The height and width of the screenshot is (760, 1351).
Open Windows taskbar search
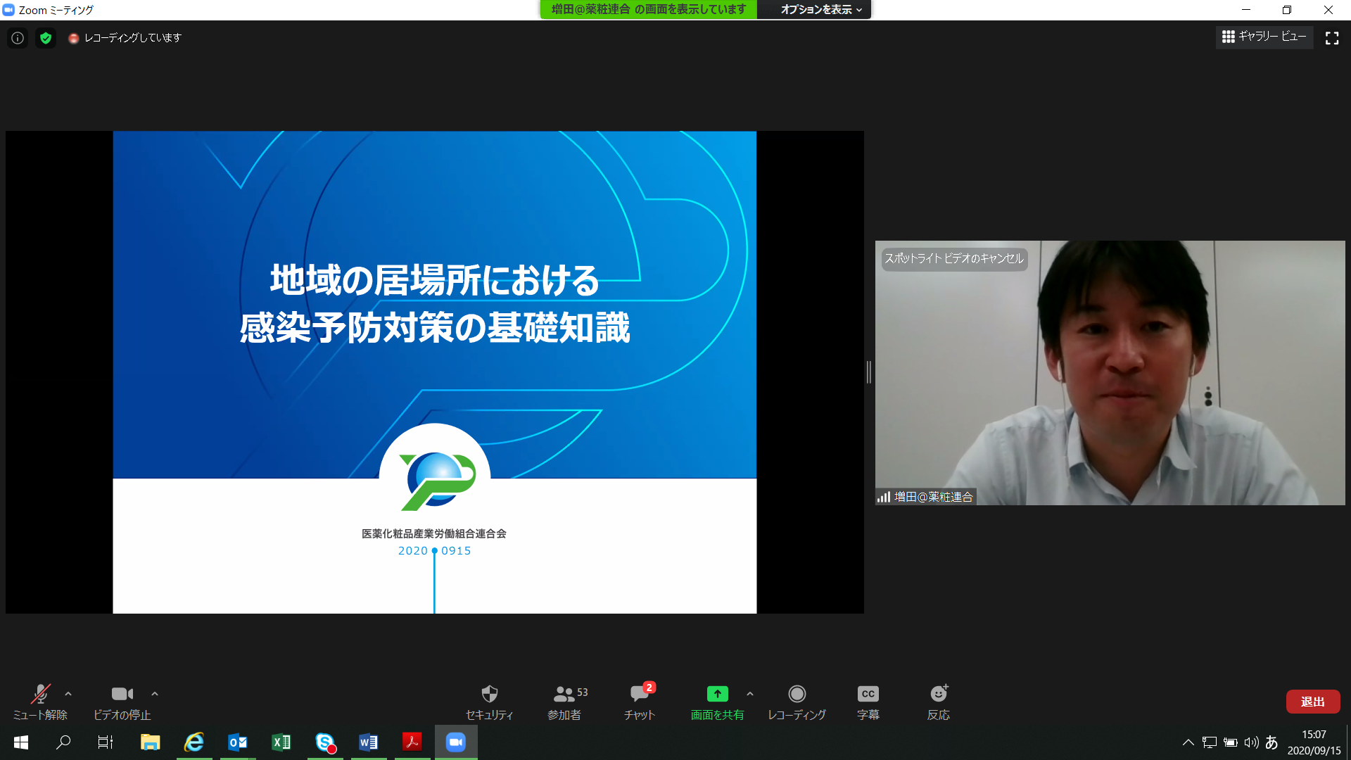pyautogui.click(x=63, y=742)
